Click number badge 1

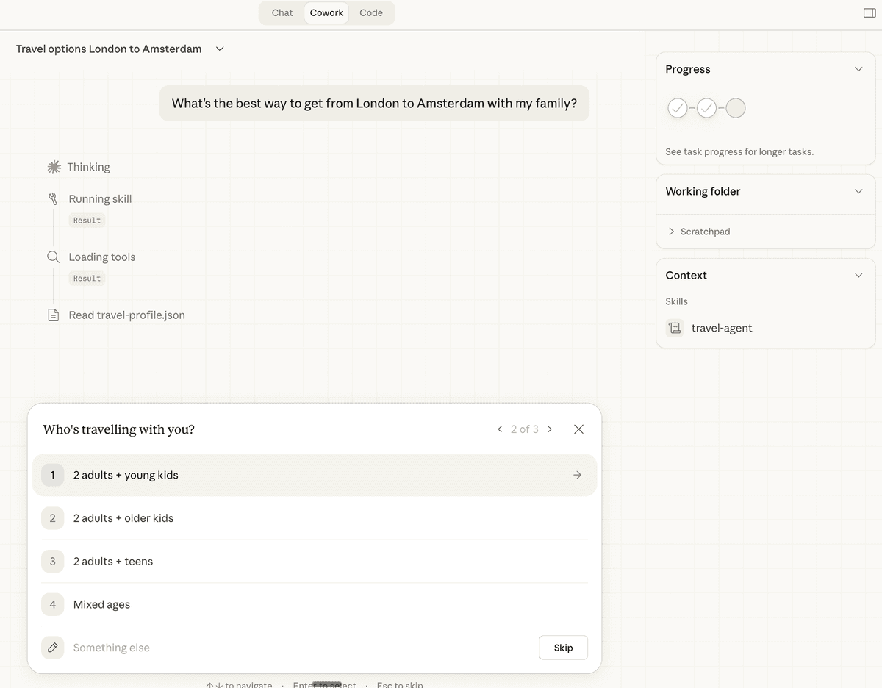(x=52, y=475)
